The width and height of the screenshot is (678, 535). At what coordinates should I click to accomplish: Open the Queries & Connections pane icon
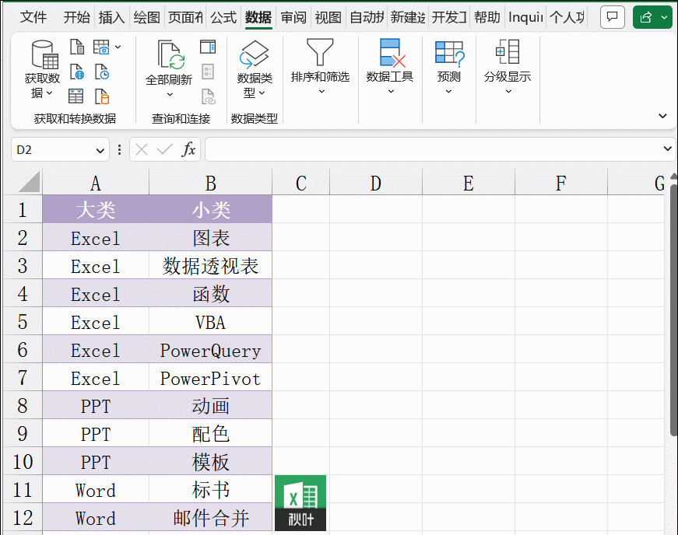pos(208,47)
